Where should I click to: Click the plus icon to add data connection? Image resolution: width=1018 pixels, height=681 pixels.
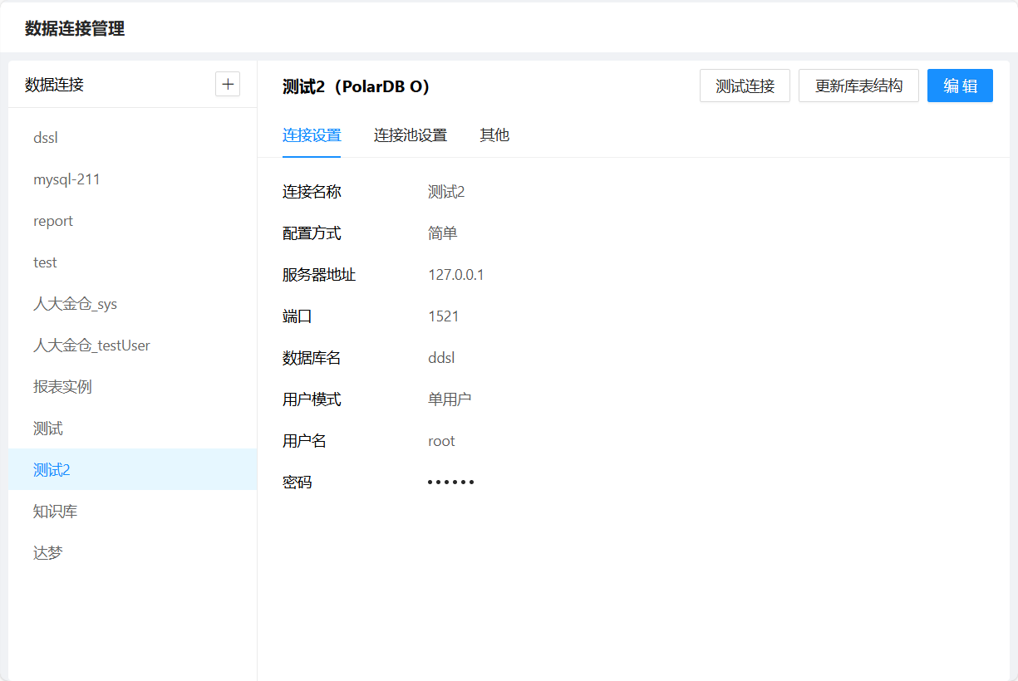tap(228, 84)
